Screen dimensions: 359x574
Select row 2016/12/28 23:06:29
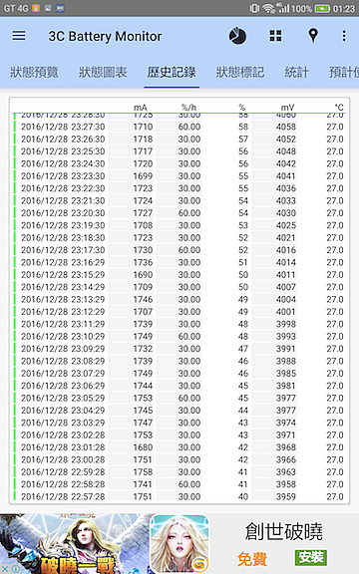pos(179,386)
